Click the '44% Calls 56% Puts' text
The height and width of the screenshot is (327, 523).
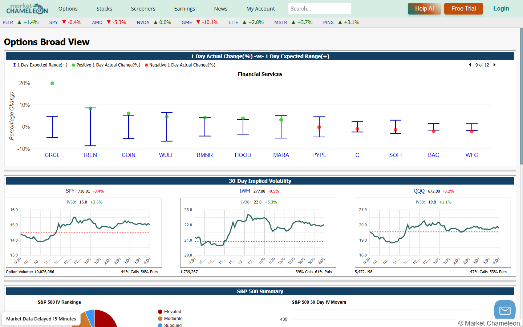139,272
